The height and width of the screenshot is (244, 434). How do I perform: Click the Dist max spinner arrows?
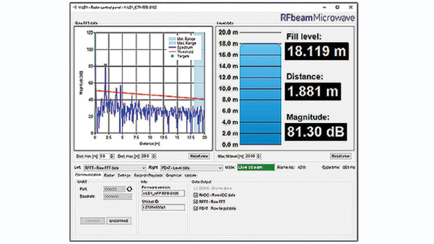pyautogui.click(x=154, y=156)
